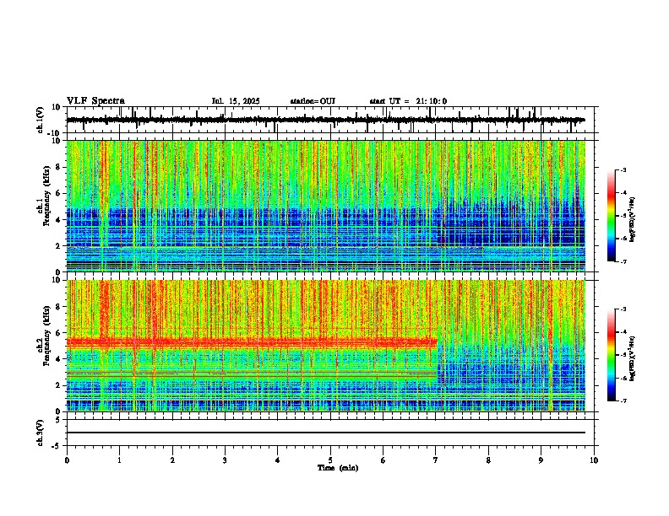The height and width of the screenshot is (516, 669).
Task: Click the "4" kHz tick of ch.2 spectrogram
Action: [x=59, y=359]
